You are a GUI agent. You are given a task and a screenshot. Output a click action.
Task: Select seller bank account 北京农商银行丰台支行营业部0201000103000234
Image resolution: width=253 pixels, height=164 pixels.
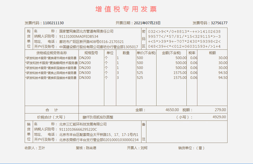tap(99, 140)
